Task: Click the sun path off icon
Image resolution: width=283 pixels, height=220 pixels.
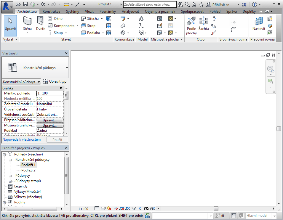Action: (109, 208)
